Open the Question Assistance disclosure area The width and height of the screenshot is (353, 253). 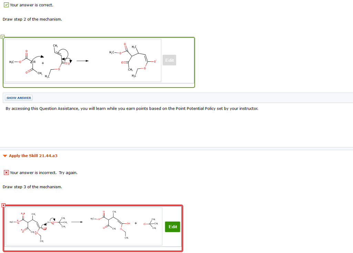[18, 98]
